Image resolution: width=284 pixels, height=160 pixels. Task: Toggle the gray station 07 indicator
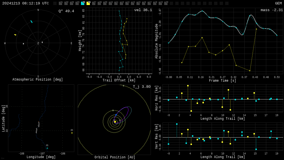click(x=94, y=3)
